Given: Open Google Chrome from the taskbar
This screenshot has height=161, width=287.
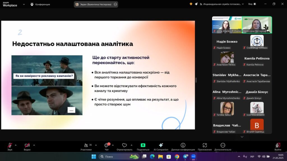Looking at the screenshot, I should pos(177,157).
